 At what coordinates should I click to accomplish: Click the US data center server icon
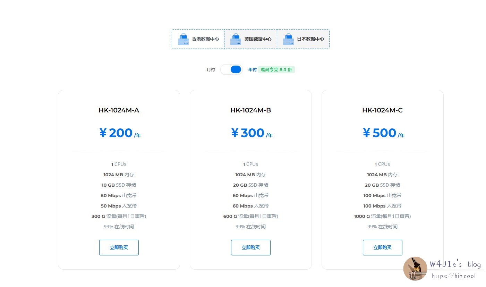(x=236, y=39)
